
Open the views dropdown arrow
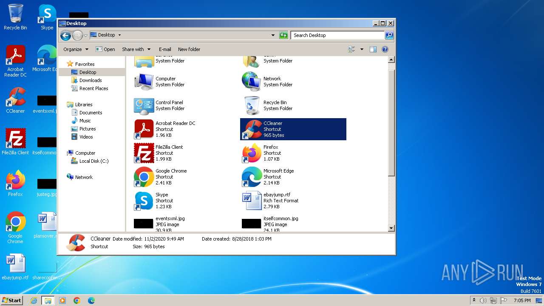pos(362,49)
